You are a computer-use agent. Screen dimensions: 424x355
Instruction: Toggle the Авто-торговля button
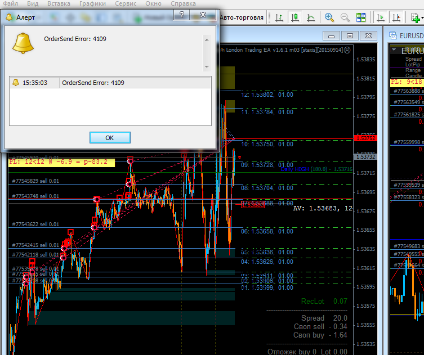[x=241, y=18]
